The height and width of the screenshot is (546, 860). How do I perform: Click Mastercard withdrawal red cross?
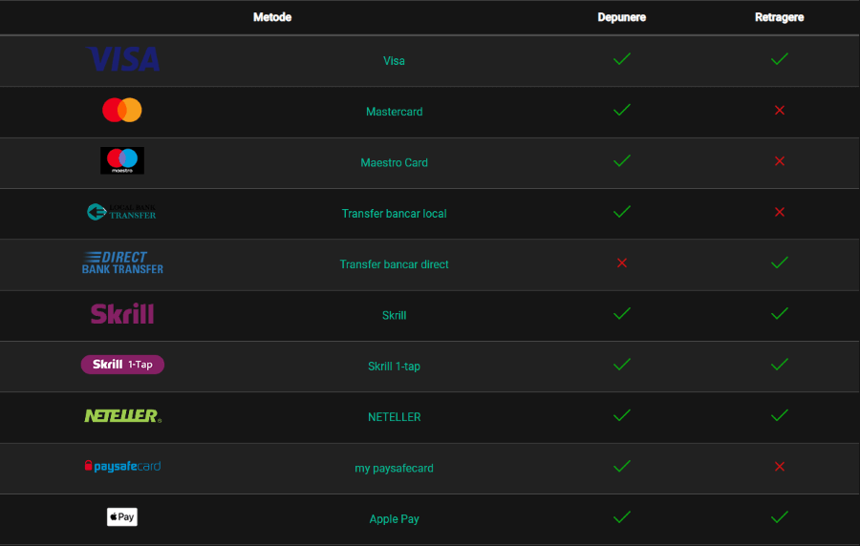[x=780, y=111]
